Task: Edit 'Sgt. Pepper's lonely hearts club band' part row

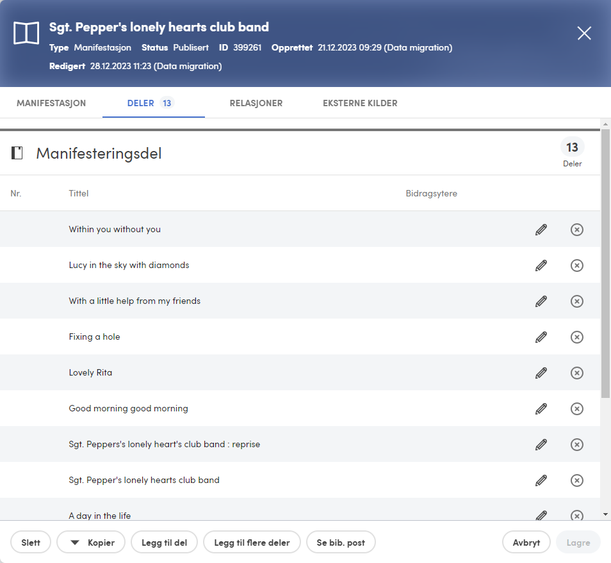Action: coord(541,480)
